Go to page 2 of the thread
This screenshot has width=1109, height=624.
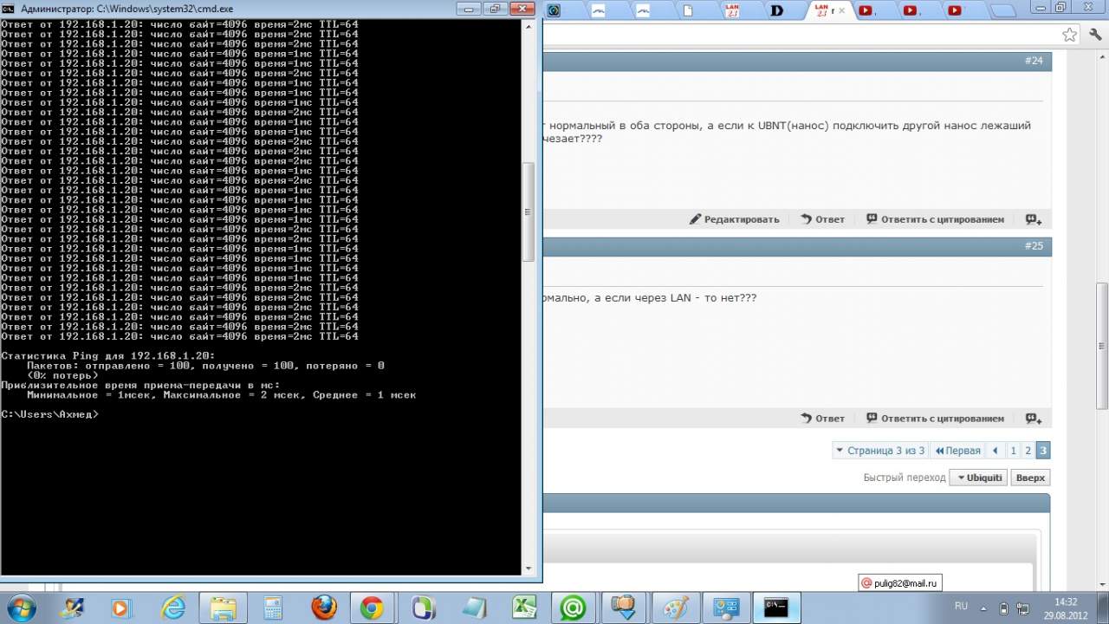pyautogui.click(x=1028, y=451)
